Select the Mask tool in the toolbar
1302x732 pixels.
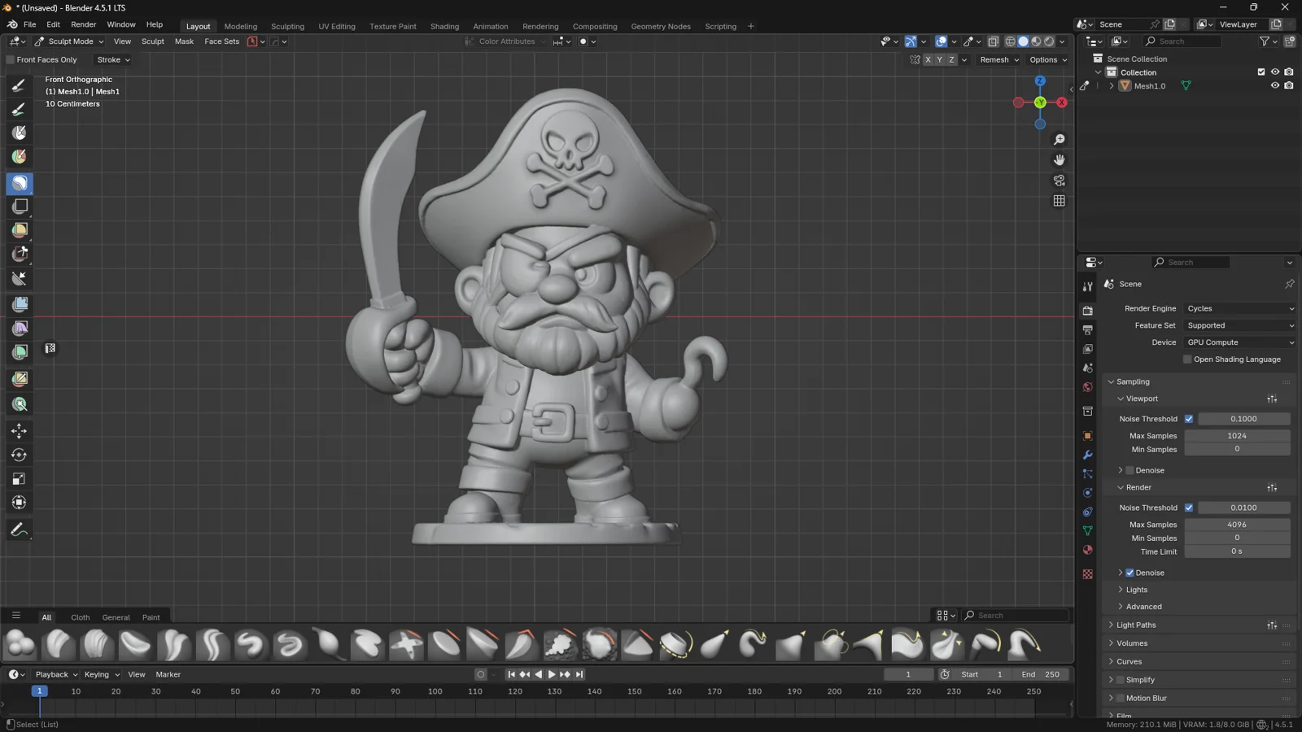(20, 133)
